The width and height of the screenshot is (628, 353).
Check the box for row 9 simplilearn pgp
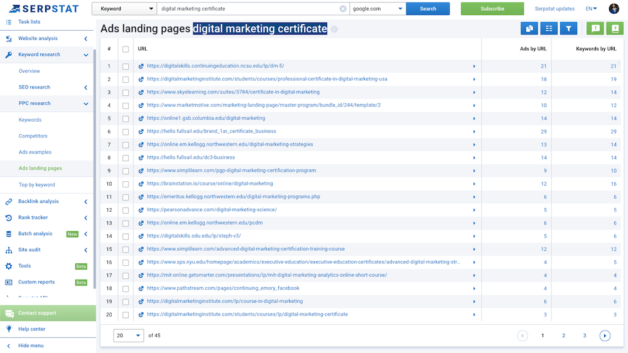[x=126, y=171]
